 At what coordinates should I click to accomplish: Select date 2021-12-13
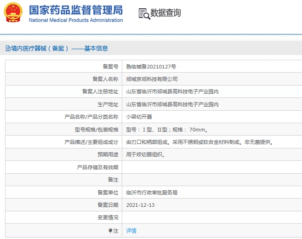click(x=140, y=205)
